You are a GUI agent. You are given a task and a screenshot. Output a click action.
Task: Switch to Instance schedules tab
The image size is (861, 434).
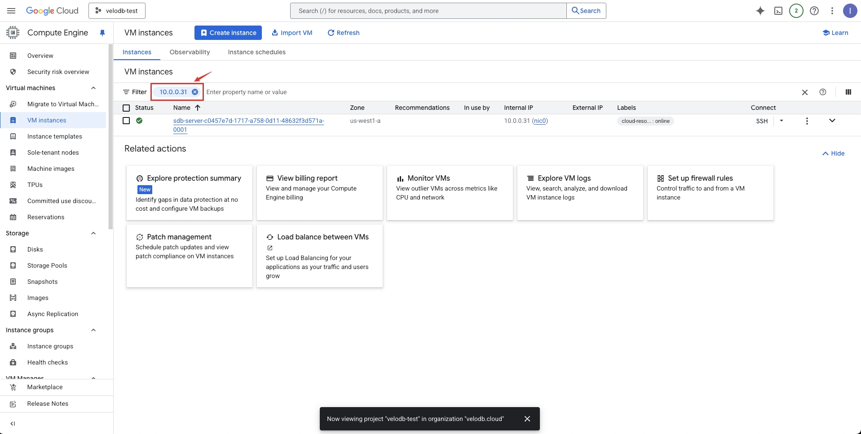pyautogui.click(x=256, y=52)
